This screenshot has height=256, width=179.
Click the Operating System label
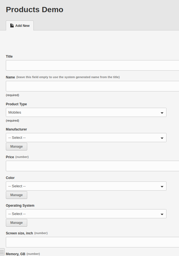point(20,206)
